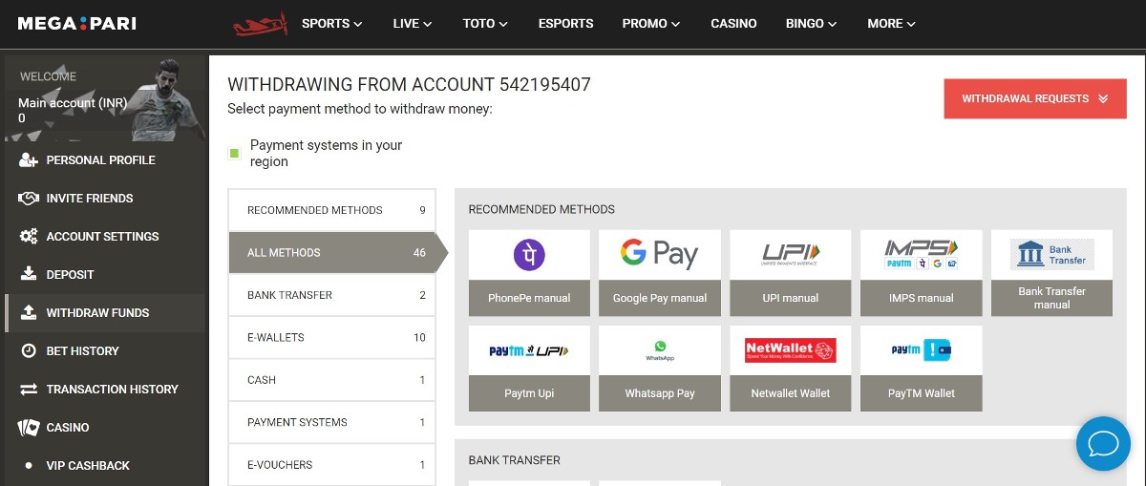Screen dimensions: 1146x486
Task: Expand the Sports menu
Action: click(332, 24)
